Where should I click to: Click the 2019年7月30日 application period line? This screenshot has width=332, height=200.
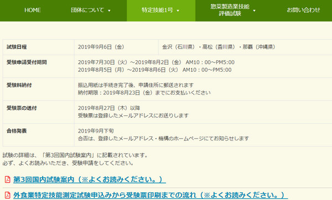[156, 62]
